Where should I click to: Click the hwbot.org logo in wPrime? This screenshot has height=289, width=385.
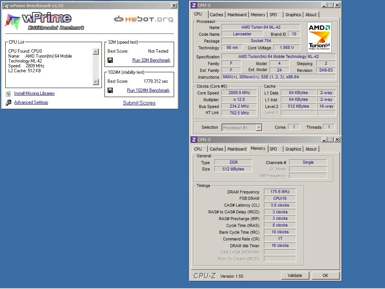click(x=143, y=19)
